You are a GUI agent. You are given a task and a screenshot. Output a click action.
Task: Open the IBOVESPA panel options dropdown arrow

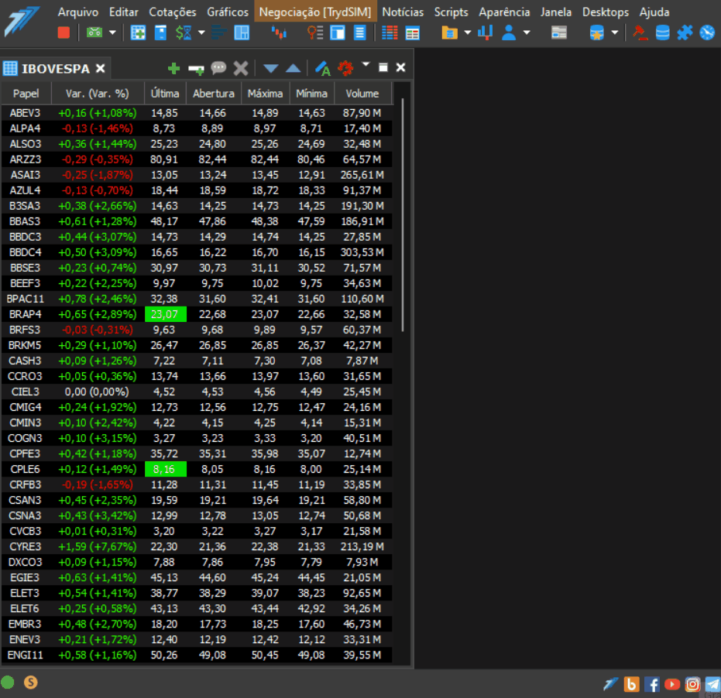[366, 64]
